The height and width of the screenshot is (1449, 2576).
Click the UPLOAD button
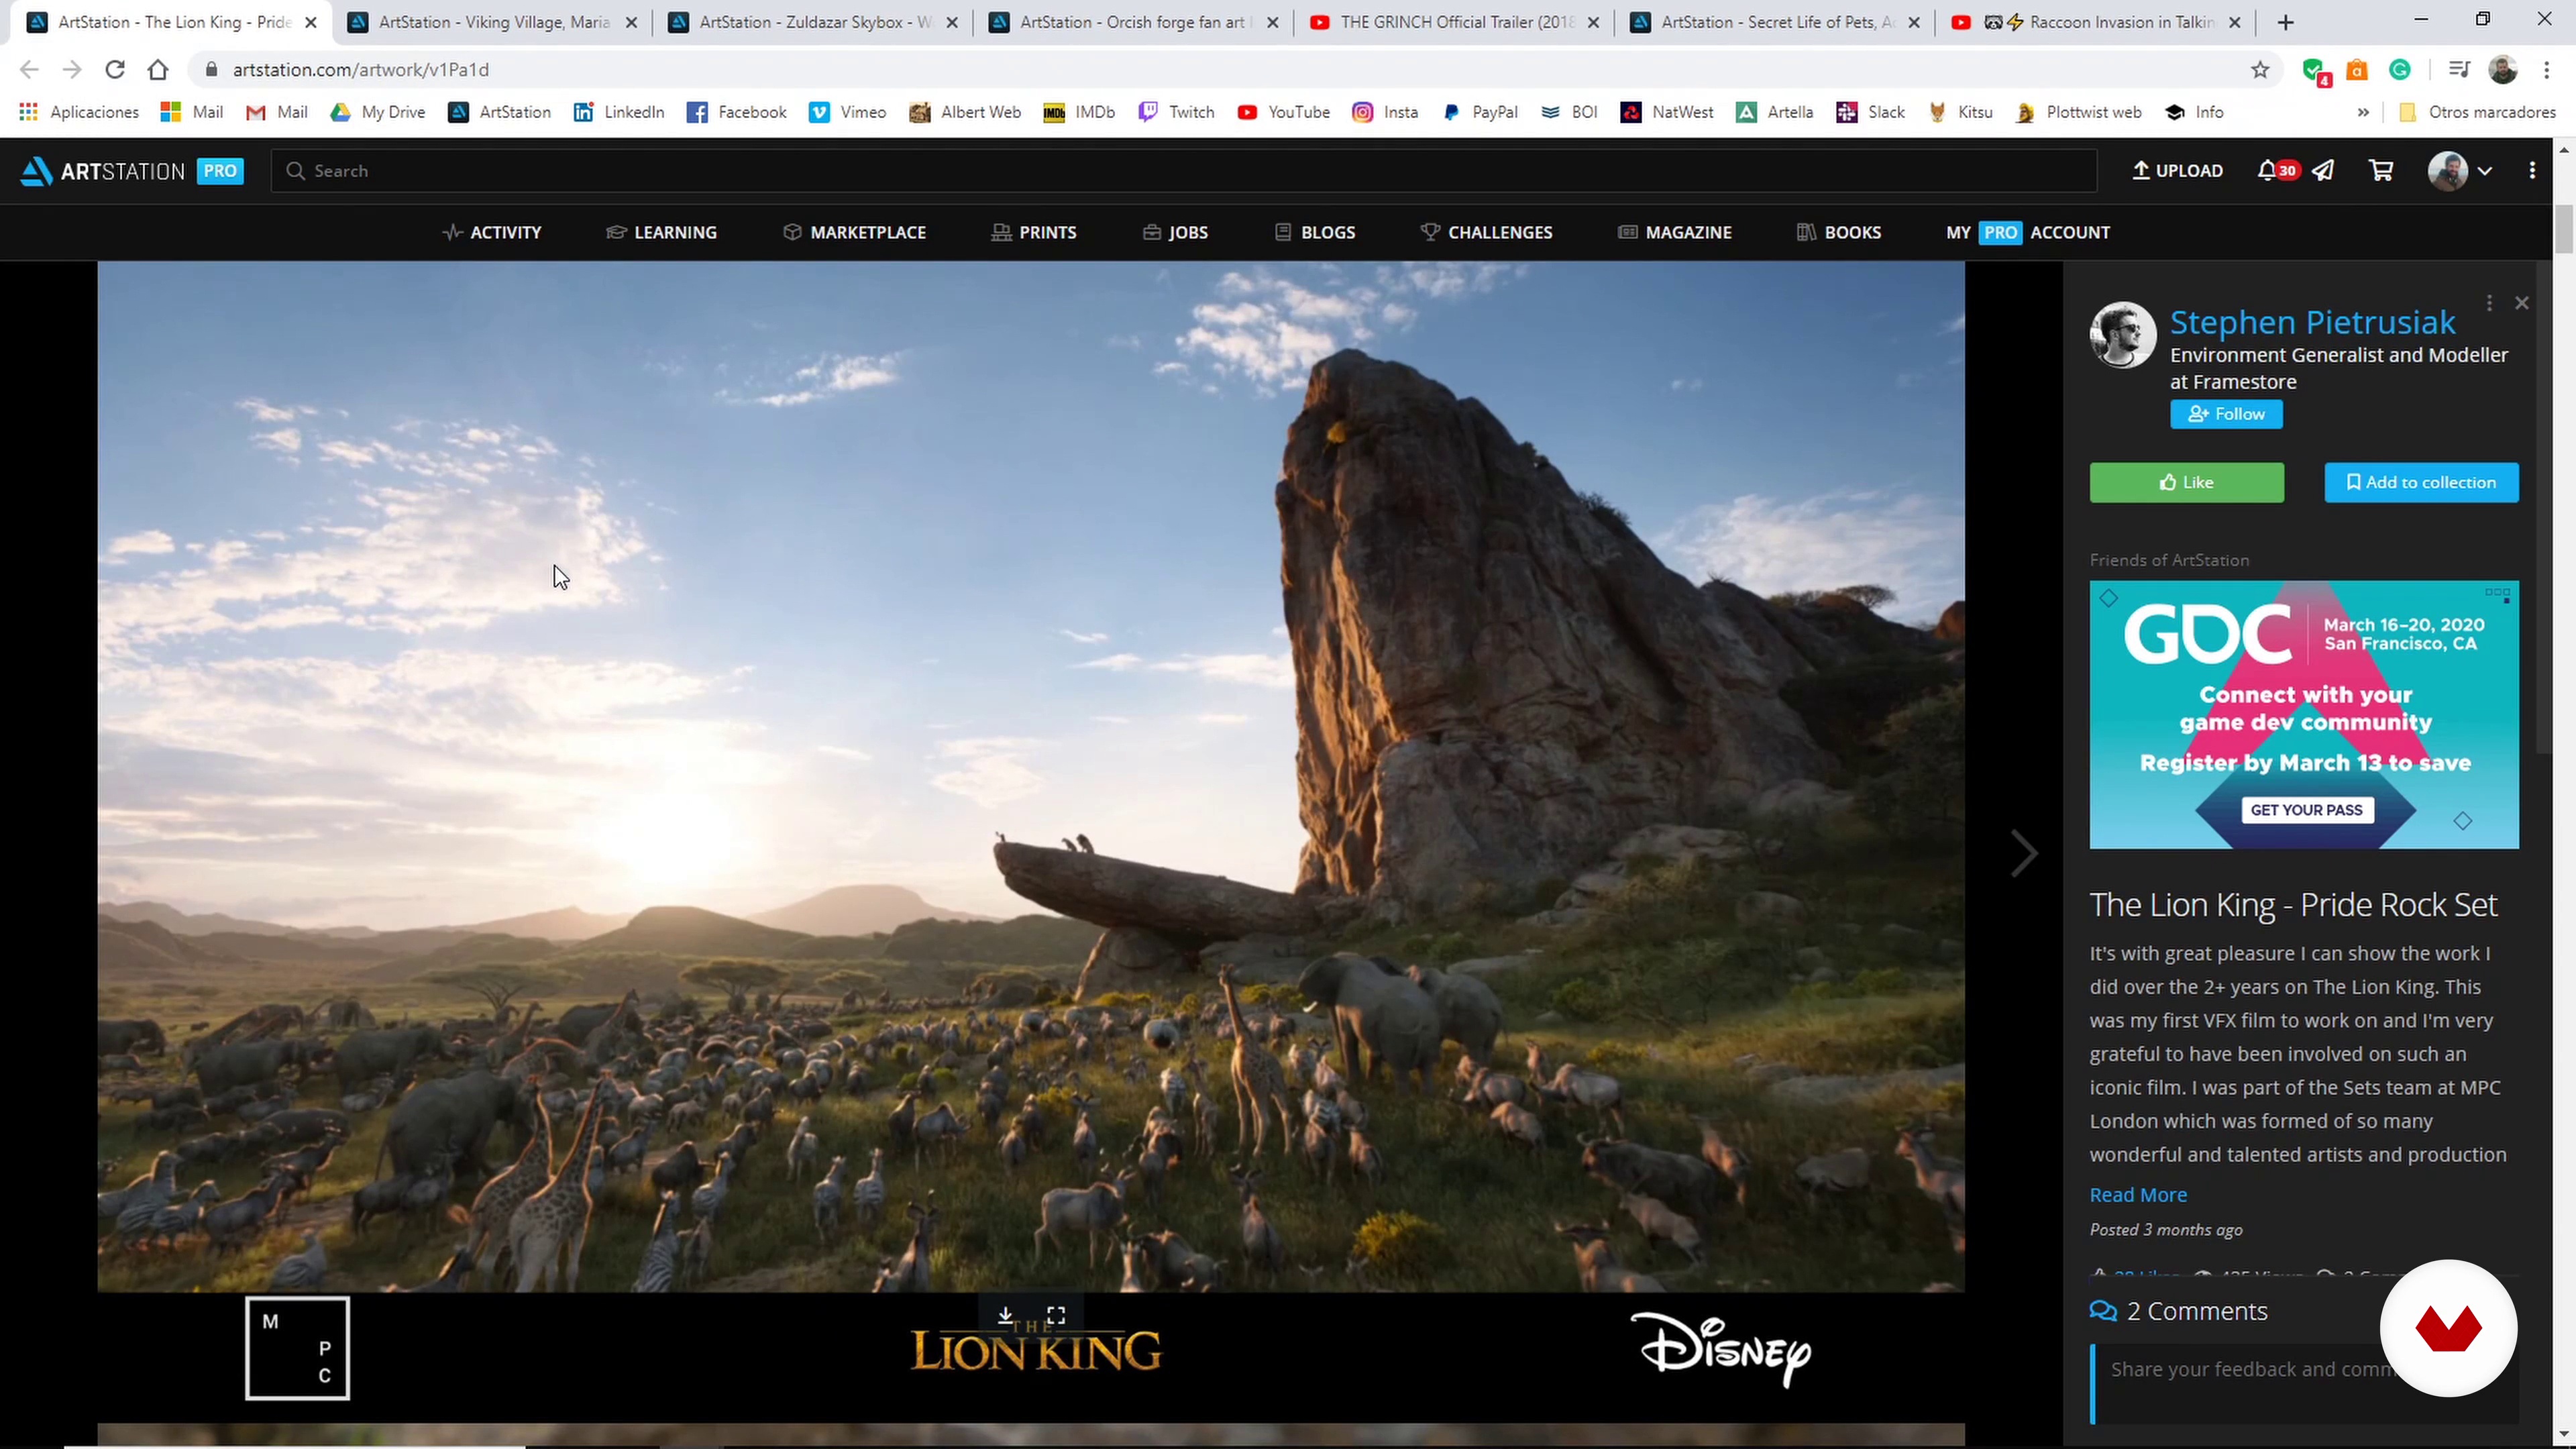(x=2177, y=171)
